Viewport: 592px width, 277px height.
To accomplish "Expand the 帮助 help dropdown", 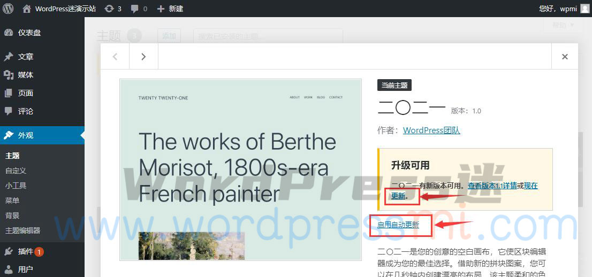I will (563, 25).
